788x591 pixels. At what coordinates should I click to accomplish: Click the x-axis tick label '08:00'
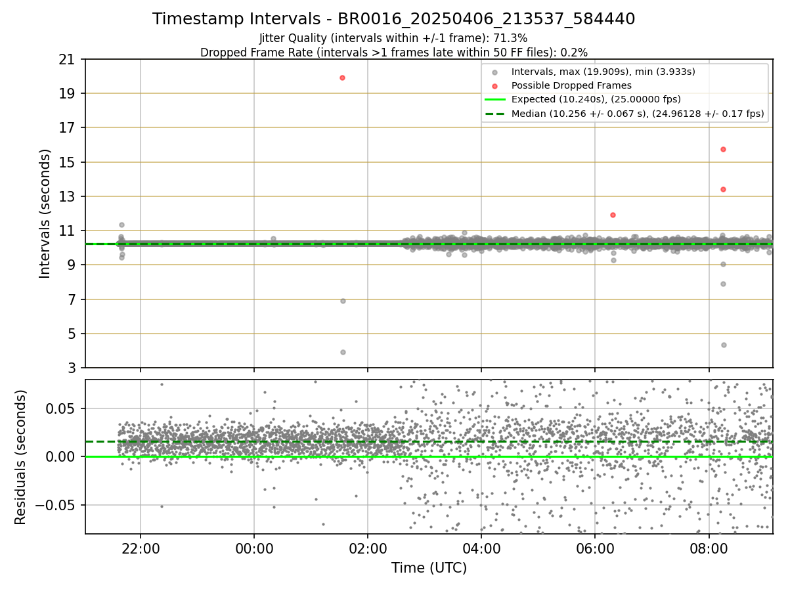tap(709, 548)
